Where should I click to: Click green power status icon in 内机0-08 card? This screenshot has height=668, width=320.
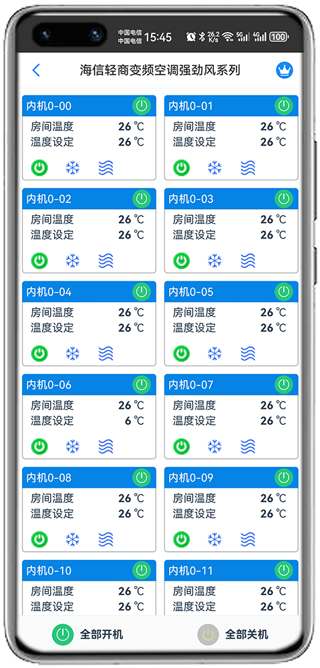click(x=39, y=540)
